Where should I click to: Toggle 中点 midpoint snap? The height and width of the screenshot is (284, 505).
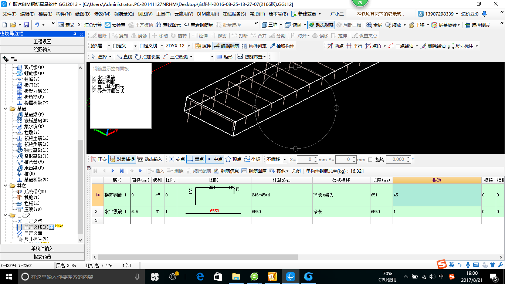pyautogui.click(x=214, y=159)
